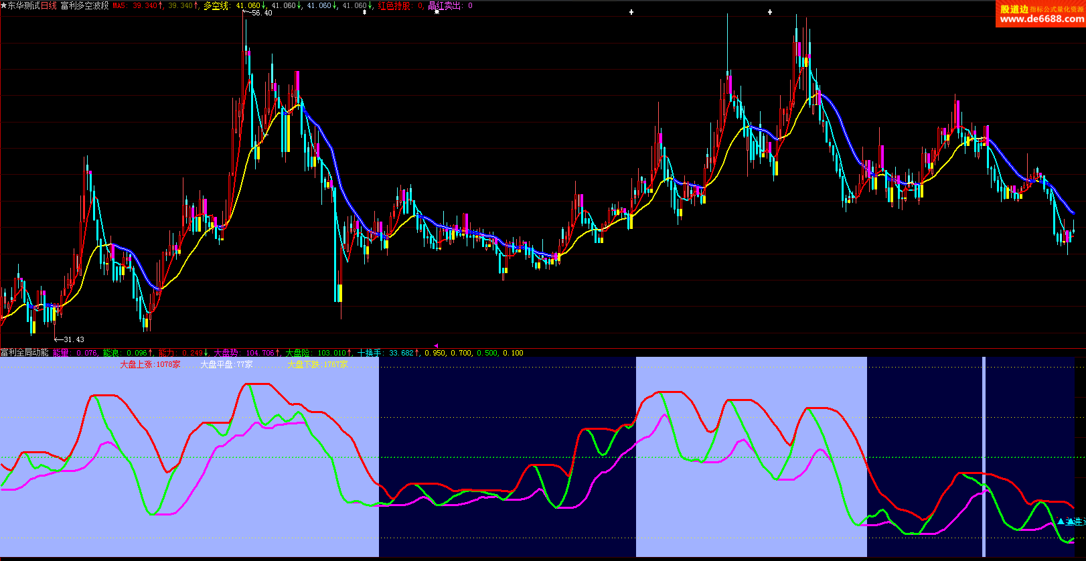The width and height of the screenshot is (1086, 561).
Task: Click the star icon before 东华测试
Action: pos(3,5)
